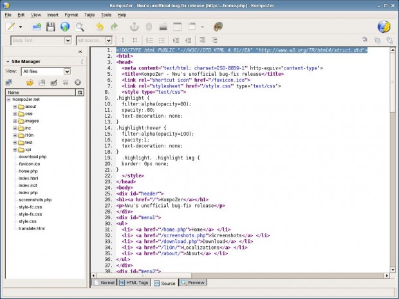Screen dimensions: 399x299
Task: Expand the images folder
Action: click(x=15, y=121)
